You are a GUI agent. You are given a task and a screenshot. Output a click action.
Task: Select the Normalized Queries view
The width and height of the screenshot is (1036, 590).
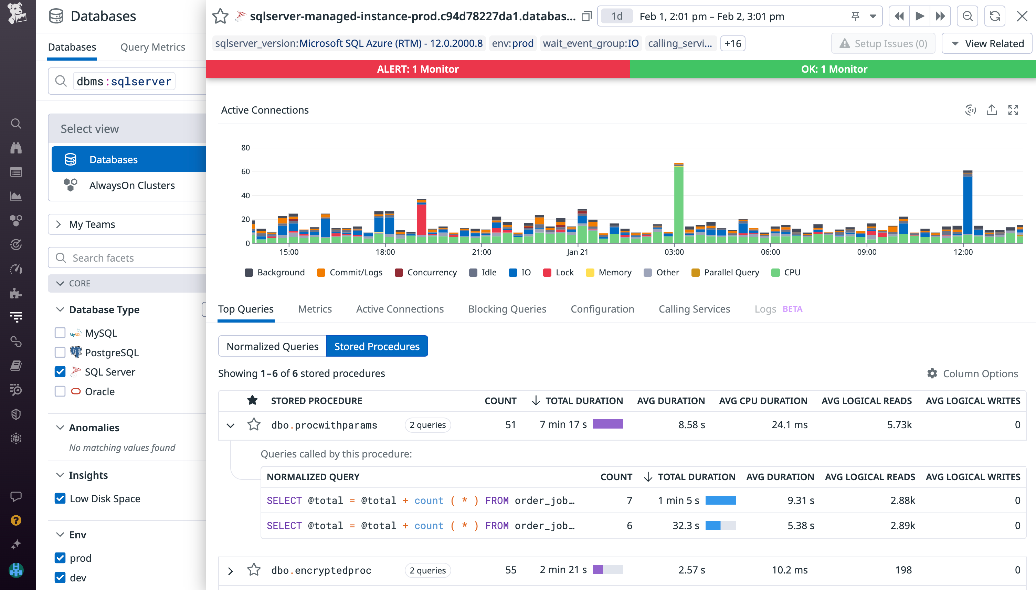click(272, 346)
